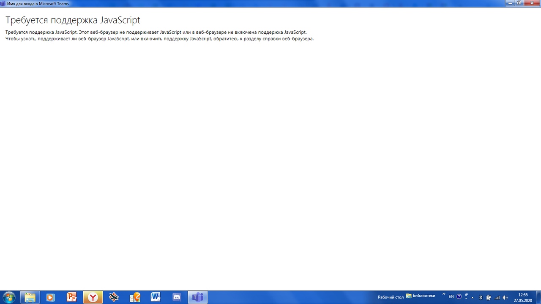
Task: Show hidden system tray icons
Action: click(473, 298)
